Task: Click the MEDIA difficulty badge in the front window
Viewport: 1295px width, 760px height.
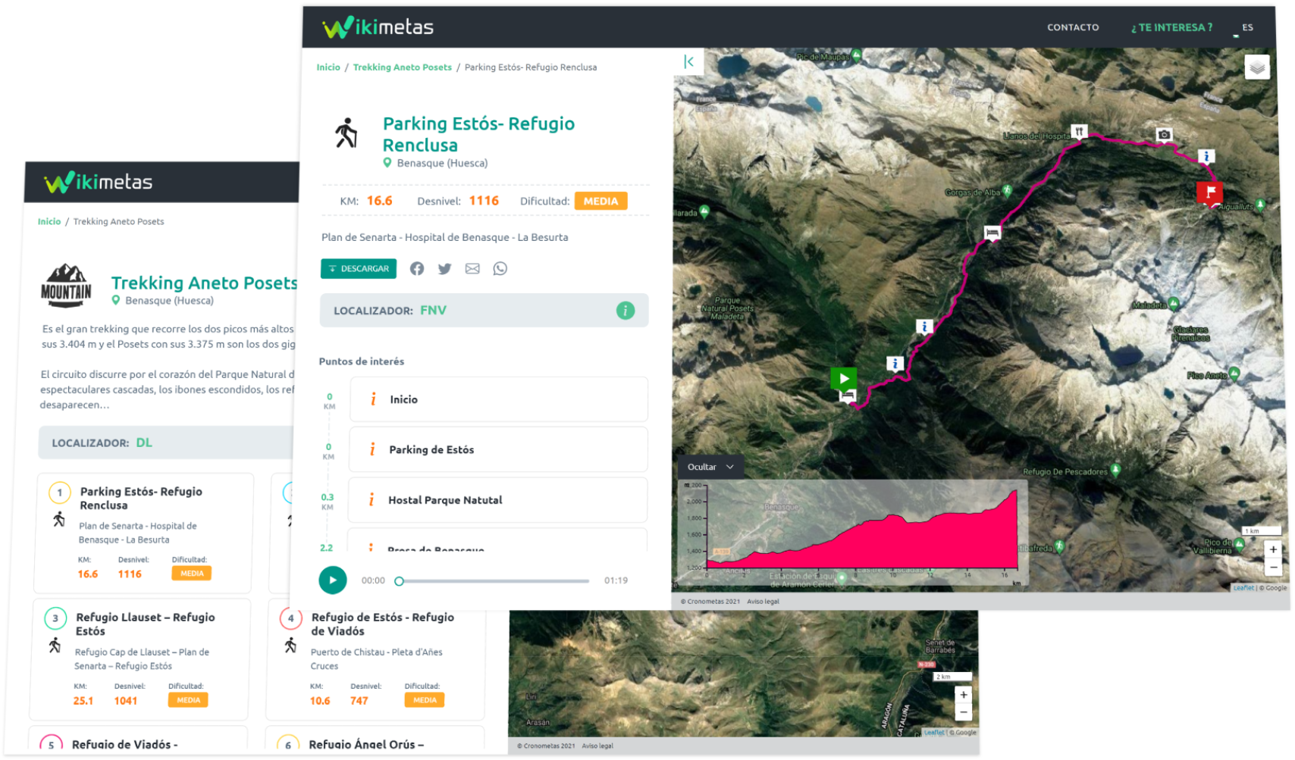Action: pos(601,202)
